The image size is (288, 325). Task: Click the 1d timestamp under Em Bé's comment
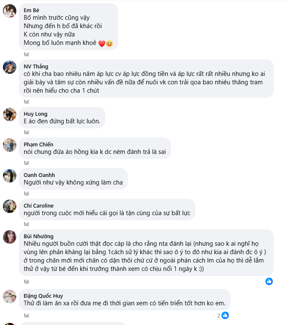26,54
